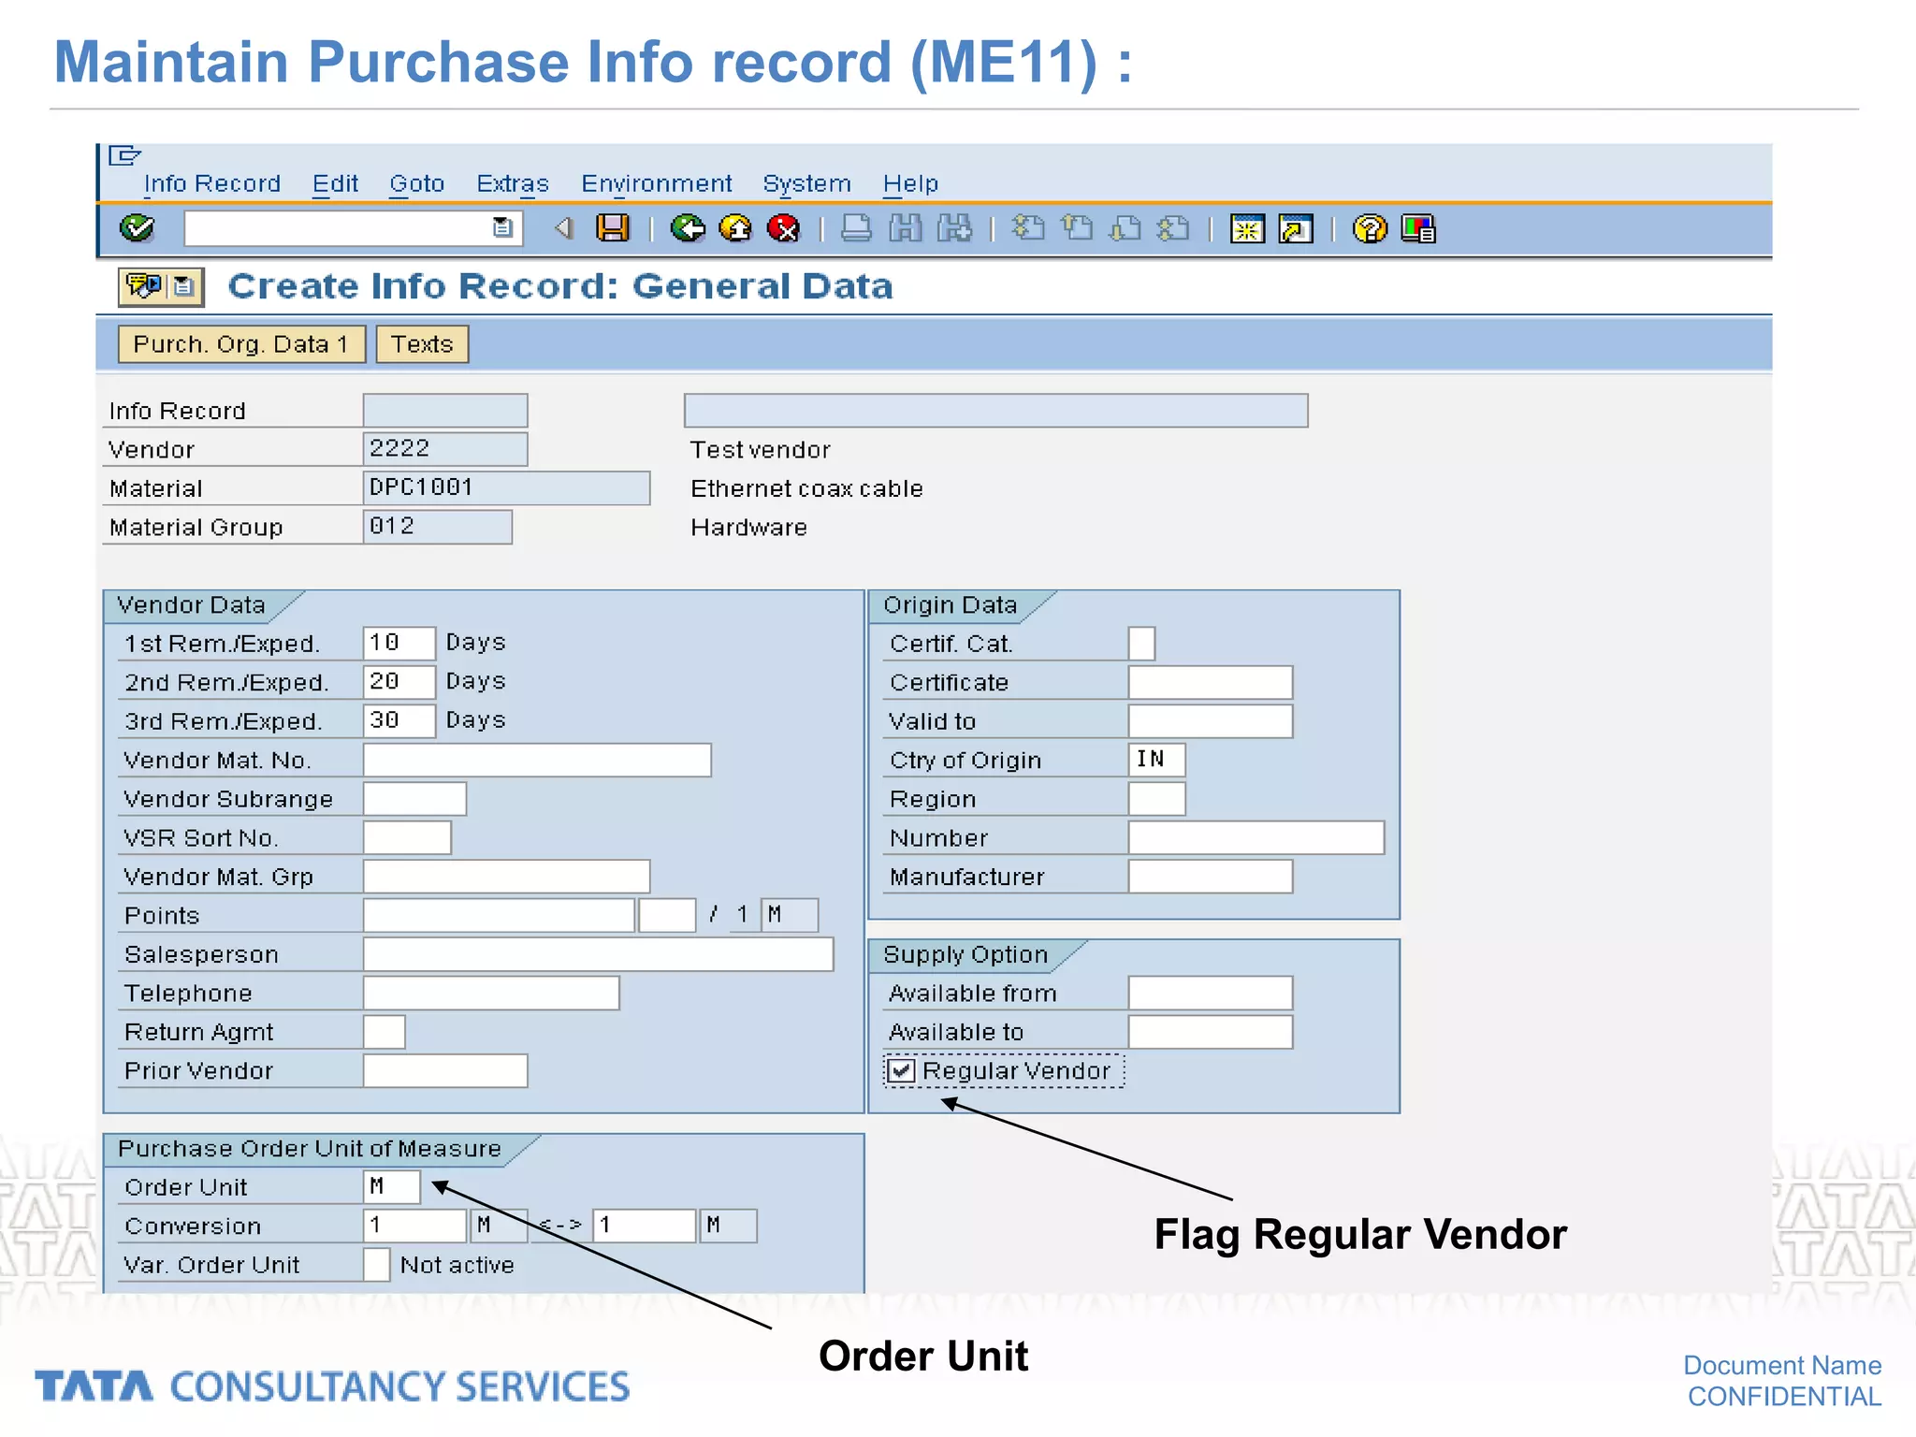Click the Material field showing DPC1001
The height and width of the screenshot is (1437, 1916).
pyautogui.click(x=506, y=487)
